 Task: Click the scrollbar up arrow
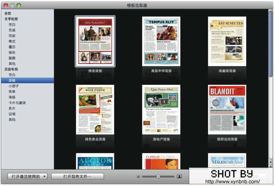tap(271, 162)
